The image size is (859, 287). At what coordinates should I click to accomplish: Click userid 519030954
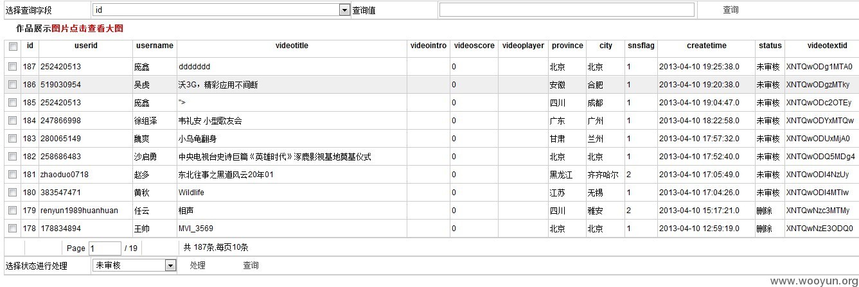61,85
